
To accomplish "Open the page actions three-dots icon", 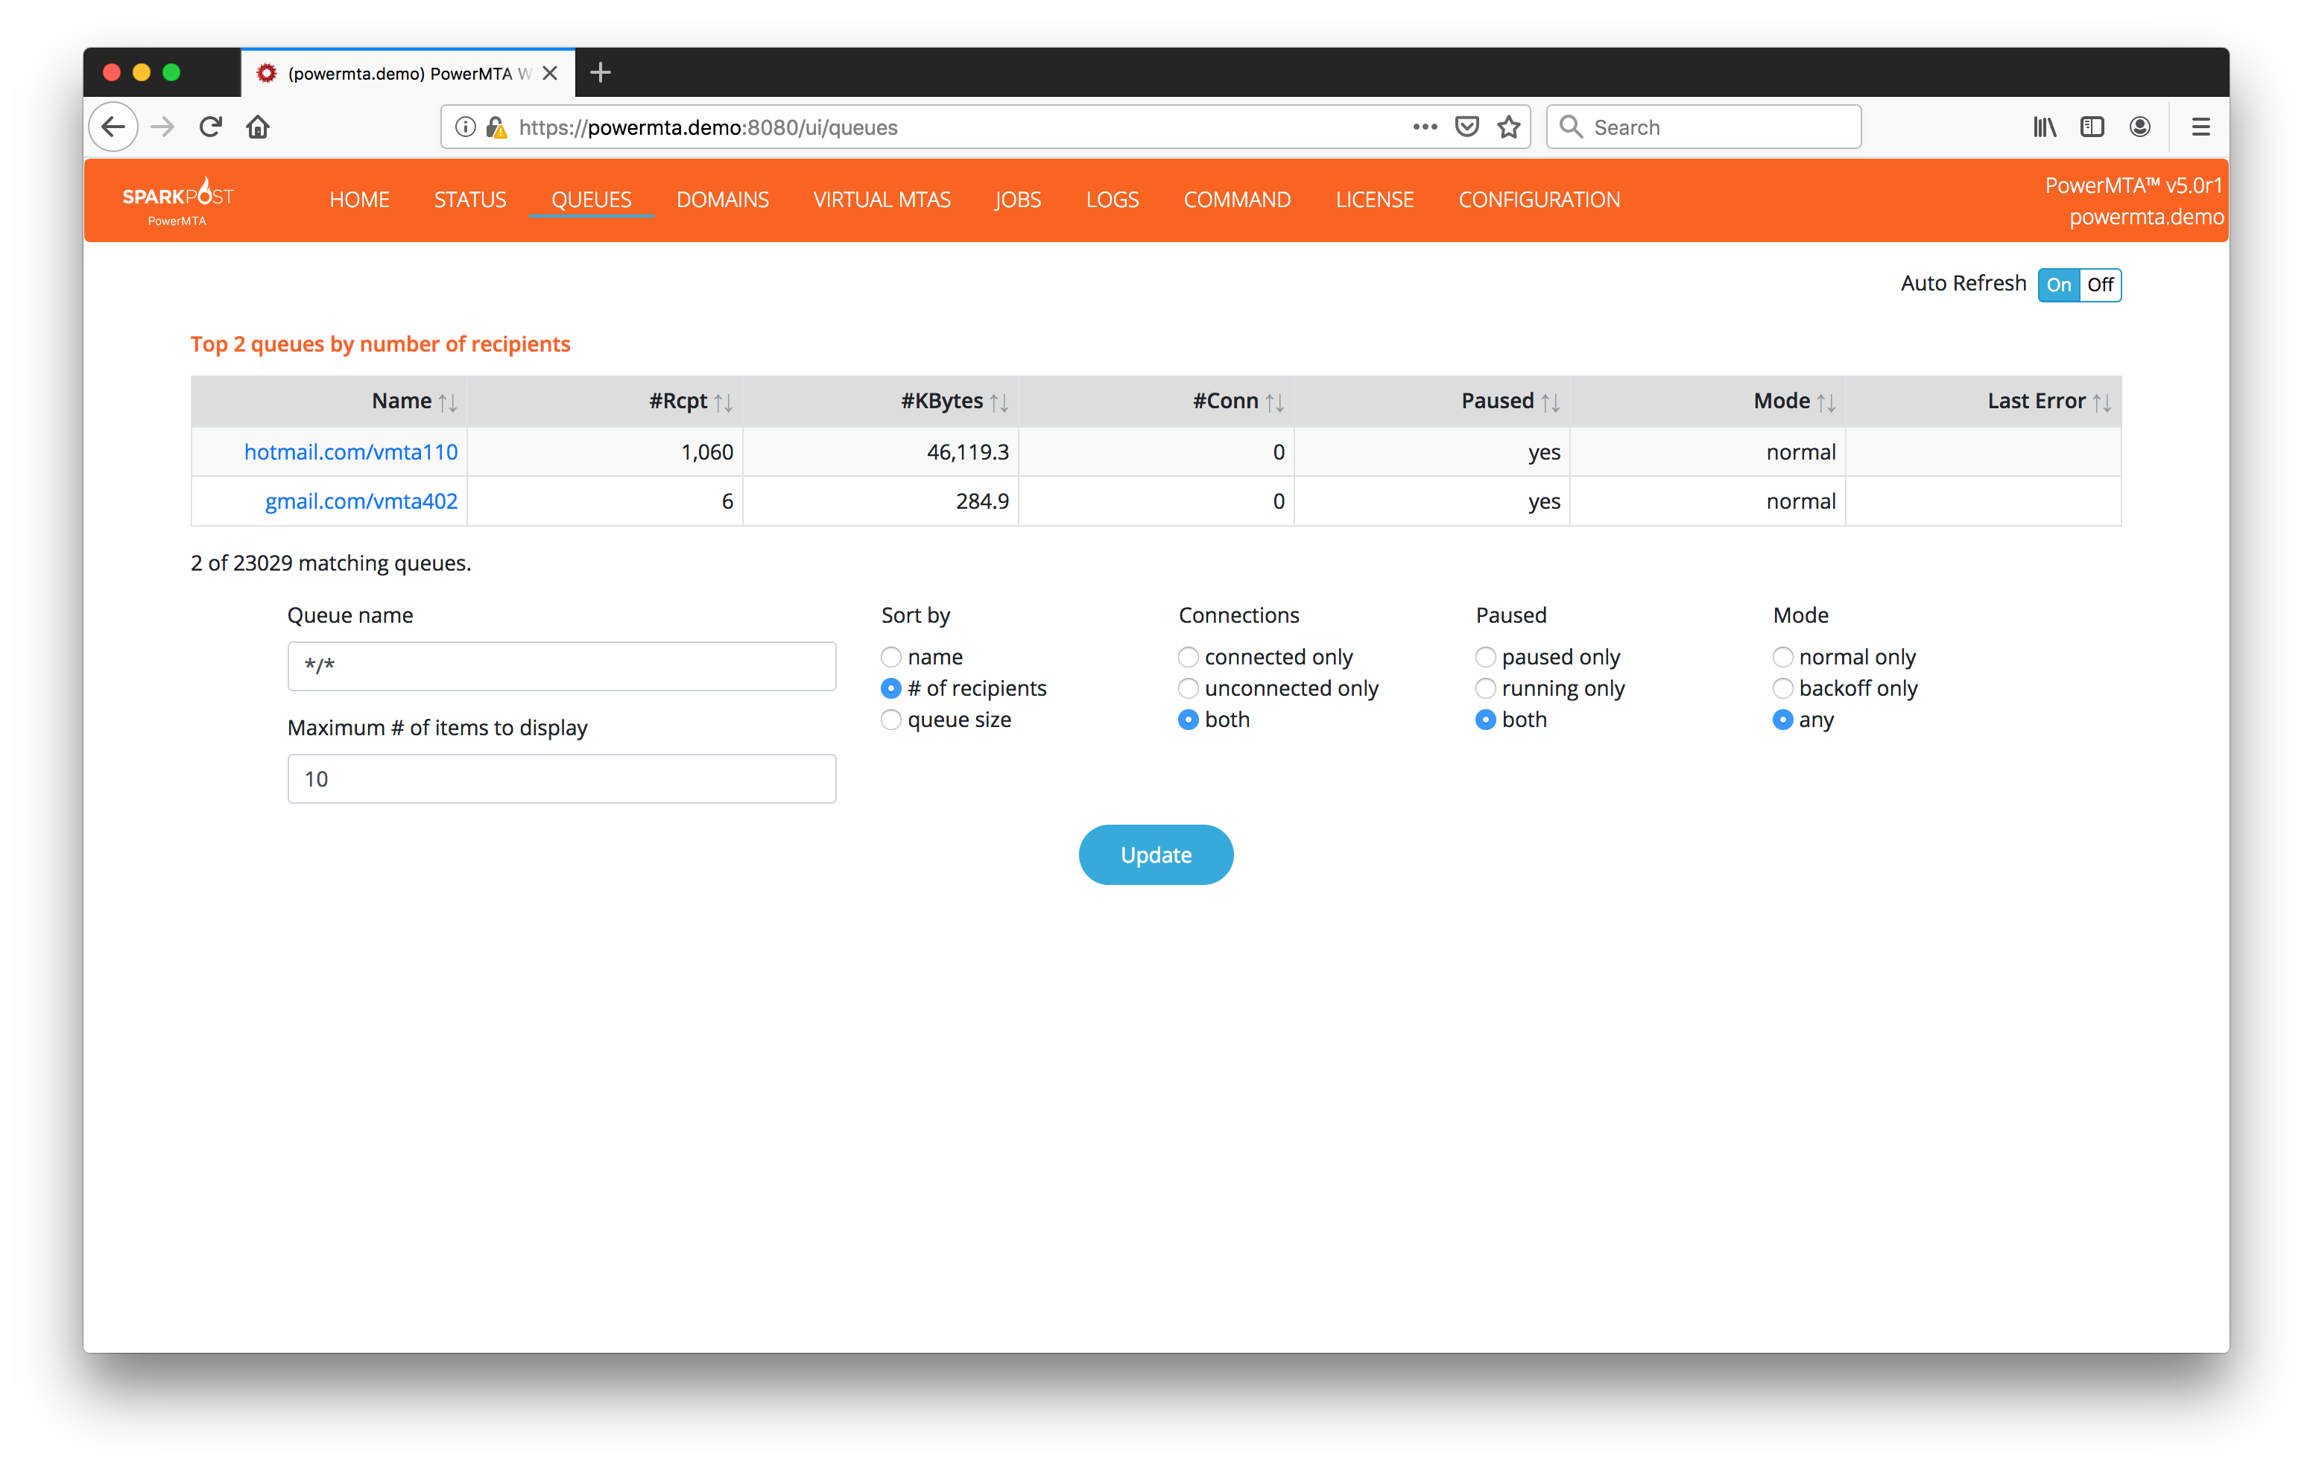I will coord(1425,127).
